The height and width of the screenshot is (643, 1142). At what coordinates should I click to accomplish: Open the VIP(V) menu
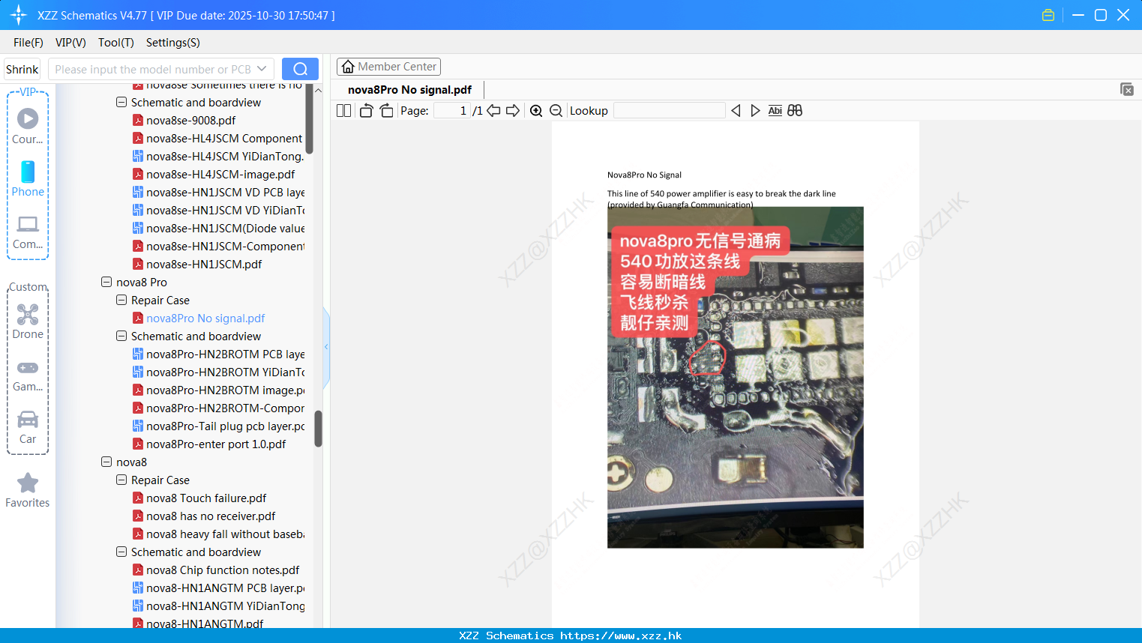(70, 43)
